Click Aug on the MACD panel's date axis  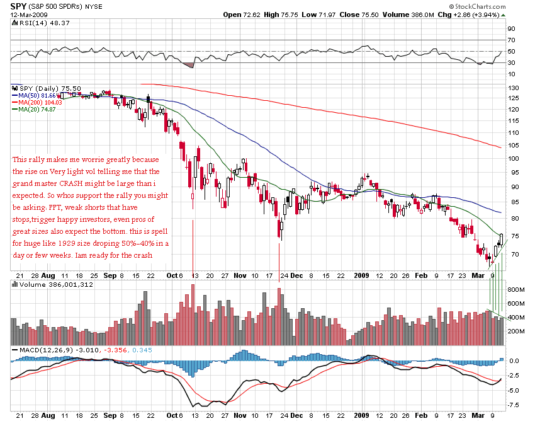click(x=48, y=415)
